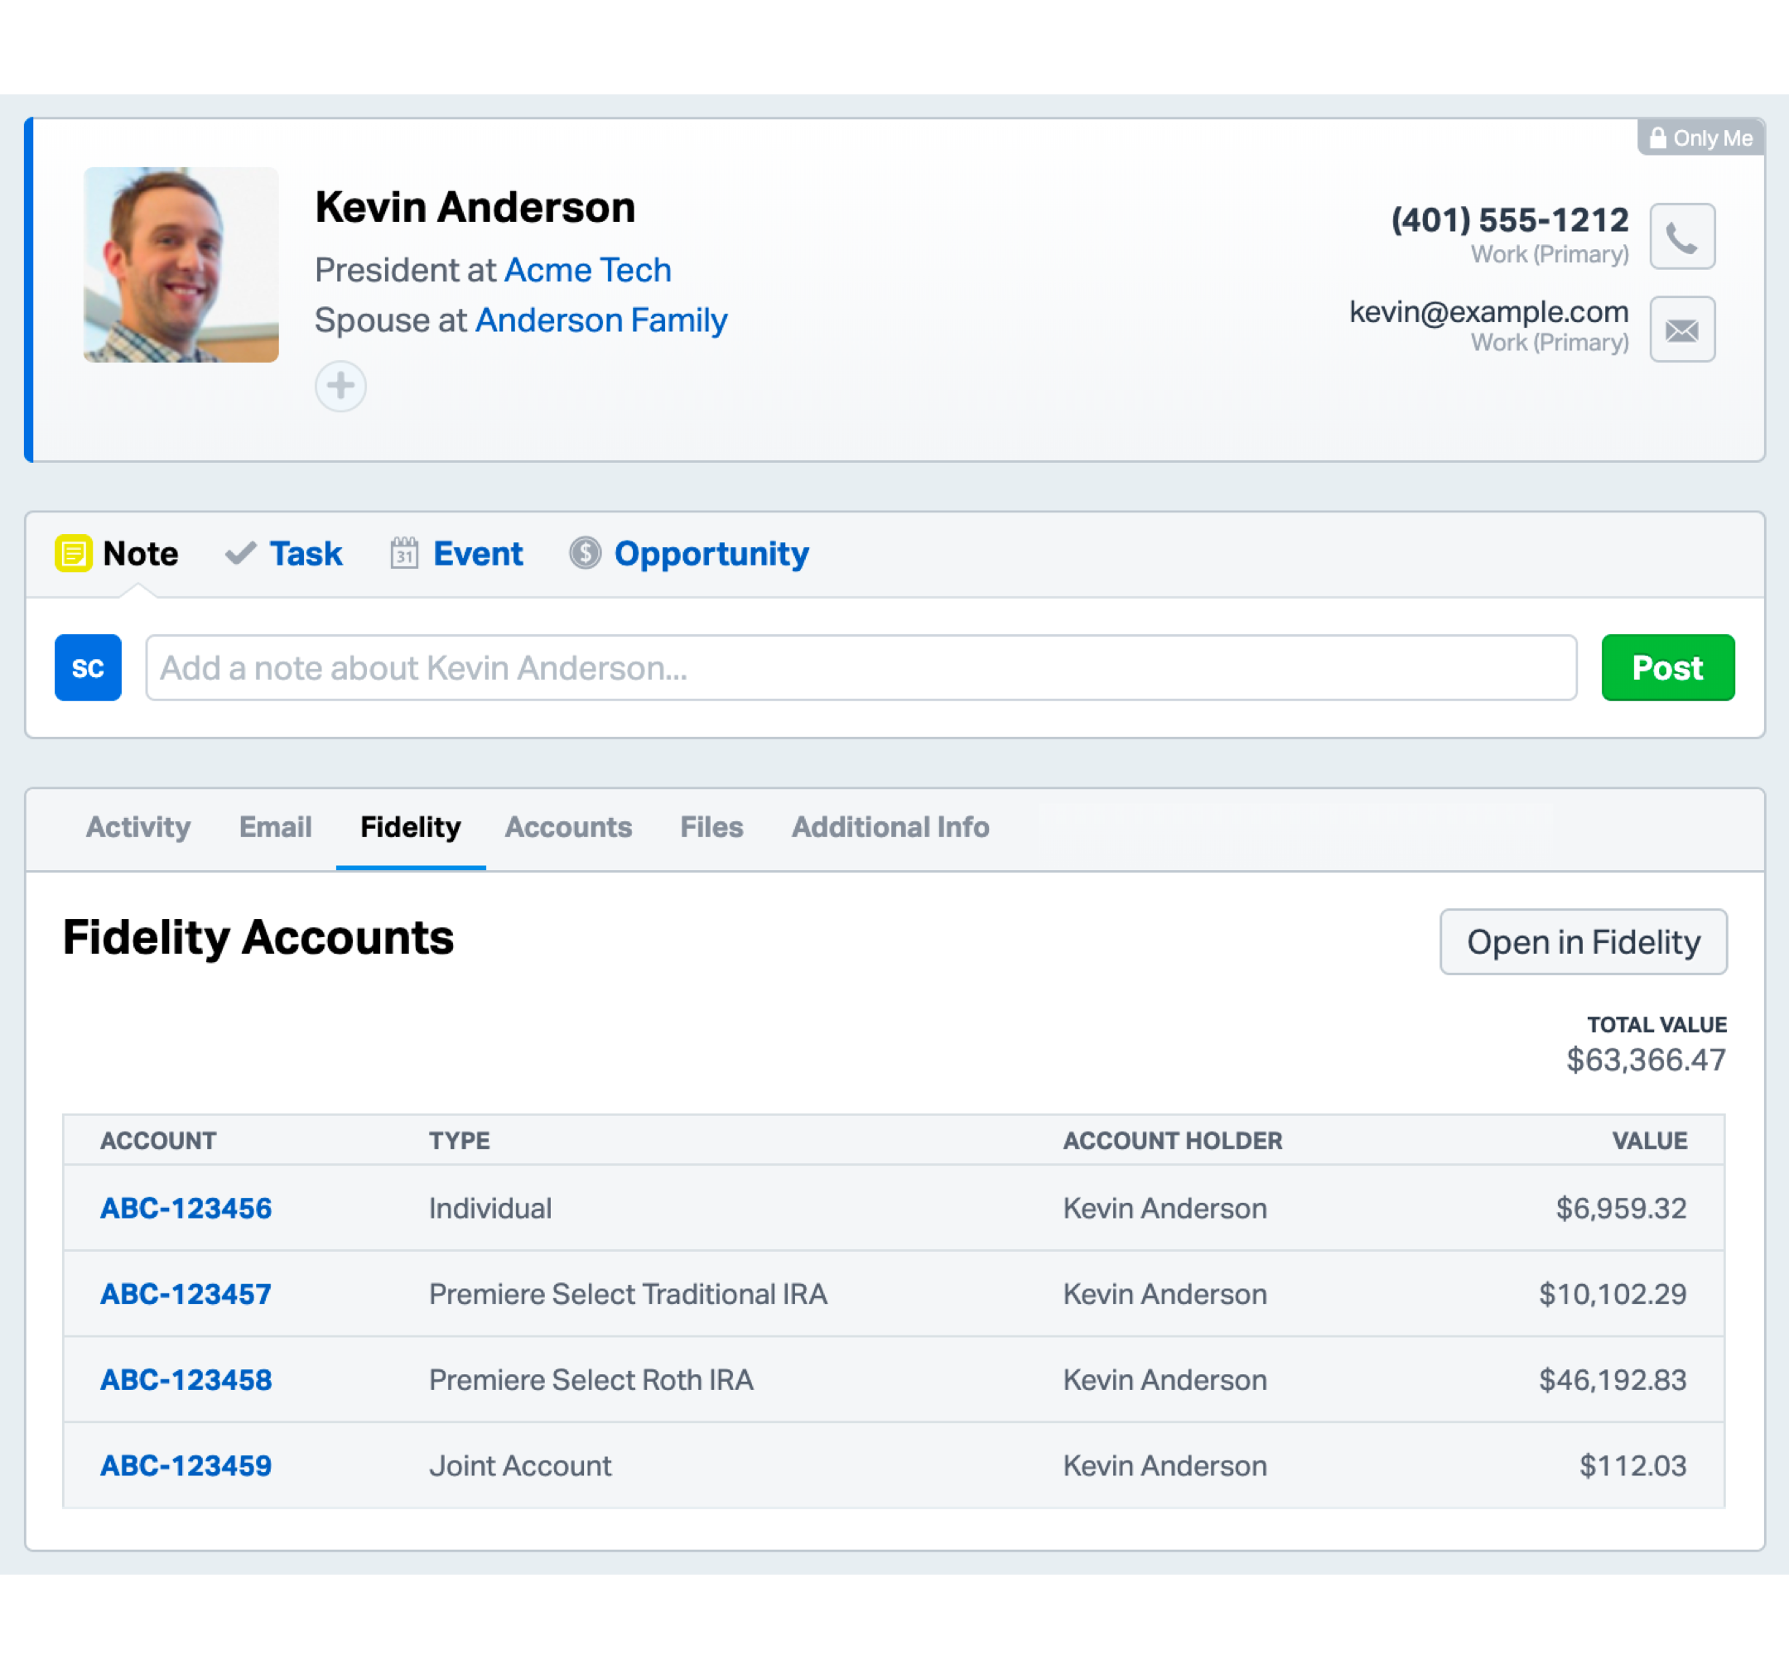Click the email kevin@example.com
Viewport: 1789px width, 1669px height.
tap(1489, 311)
